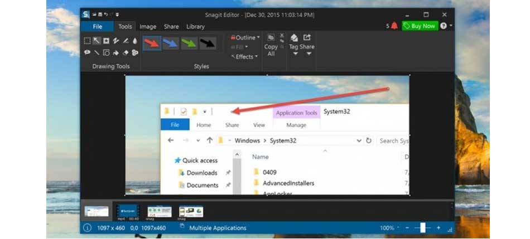
Task: Expand the Share dropdown arrow in ribbon
Action: [309, 53]
